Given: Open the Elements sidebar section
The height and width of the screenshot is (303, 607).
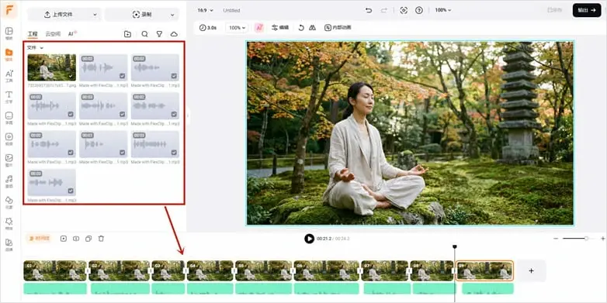Looking at the screenshot, I should tap(9, 202).
